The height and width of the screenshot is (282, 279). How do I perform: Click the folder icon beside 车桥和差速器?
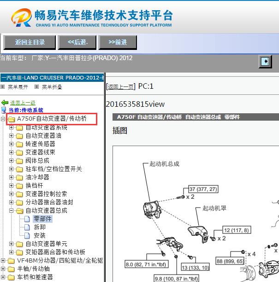pos(11,277)
